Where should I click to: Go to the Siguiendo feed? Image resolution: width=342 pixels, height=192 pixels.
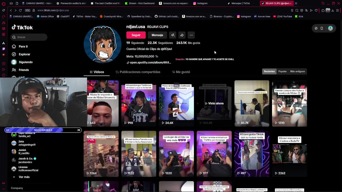pyautogui.click(x=22, y=62)
